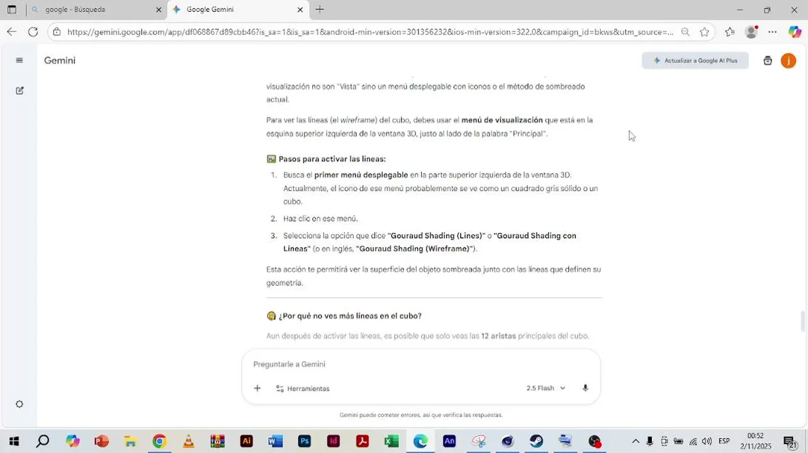Click the text Gouraud Shading (Wireframe)
Screen dimensions: 808x453
[x=415, y=249]
